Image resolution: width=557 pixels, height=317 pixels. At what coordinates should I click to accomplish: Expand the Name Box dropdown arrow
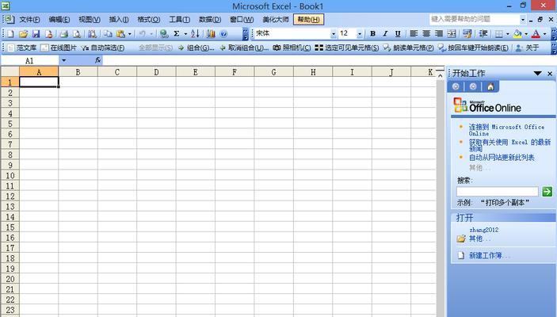[63, 60]
